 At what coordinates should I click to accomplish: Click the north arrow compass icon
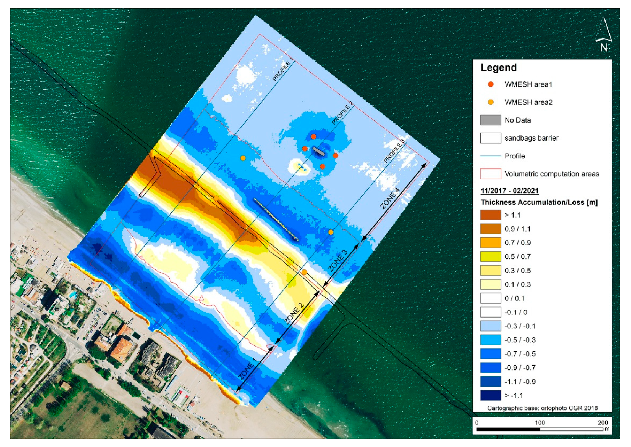click(x=603, y=35)
